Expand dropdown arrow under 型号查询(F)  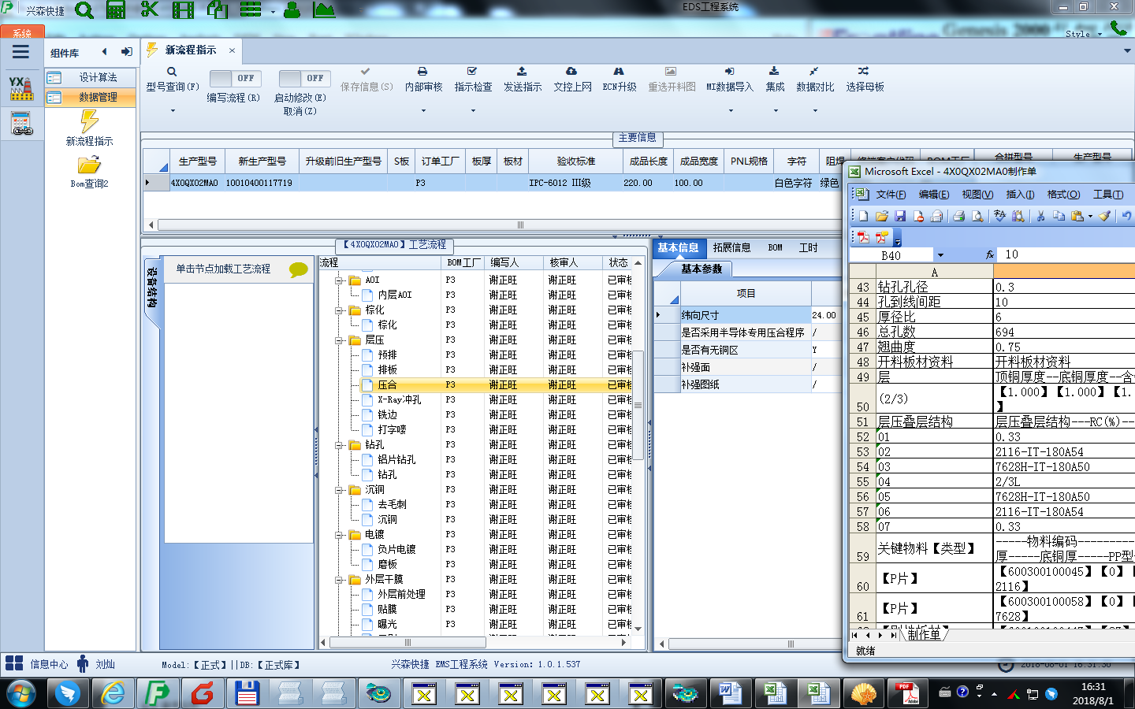click(x=173, y=111)
